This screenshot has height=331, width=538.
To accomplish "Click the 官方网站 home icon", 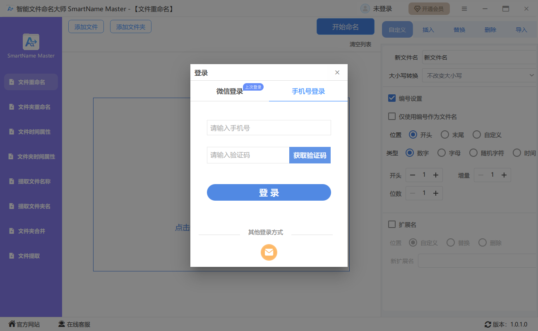I will point(12,324).
